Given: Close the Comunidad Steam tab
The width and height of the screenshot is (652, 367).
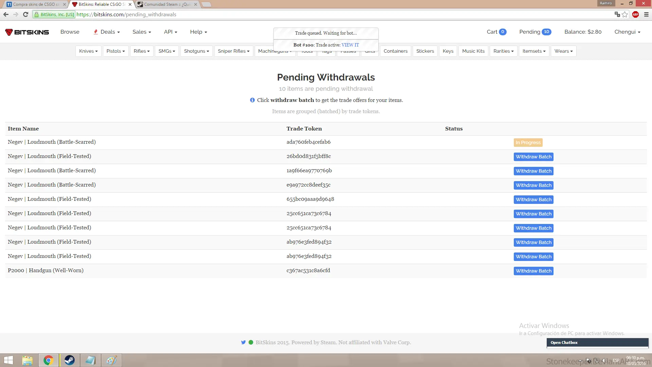Looking at the screenshot, I should (x=196, y=4).
